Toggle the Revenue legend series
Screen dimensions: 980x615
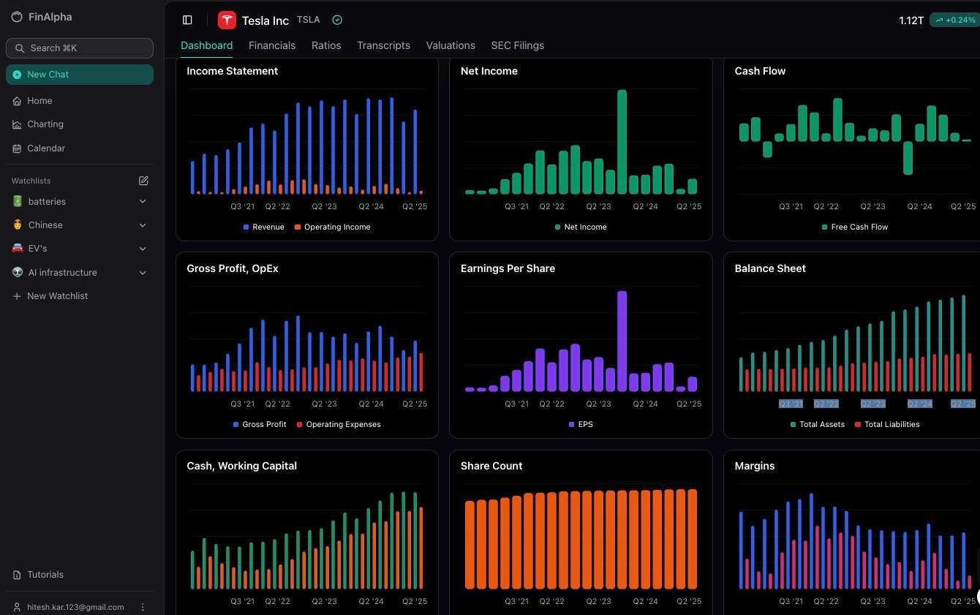pyautogui.click(x=263, y=227)
